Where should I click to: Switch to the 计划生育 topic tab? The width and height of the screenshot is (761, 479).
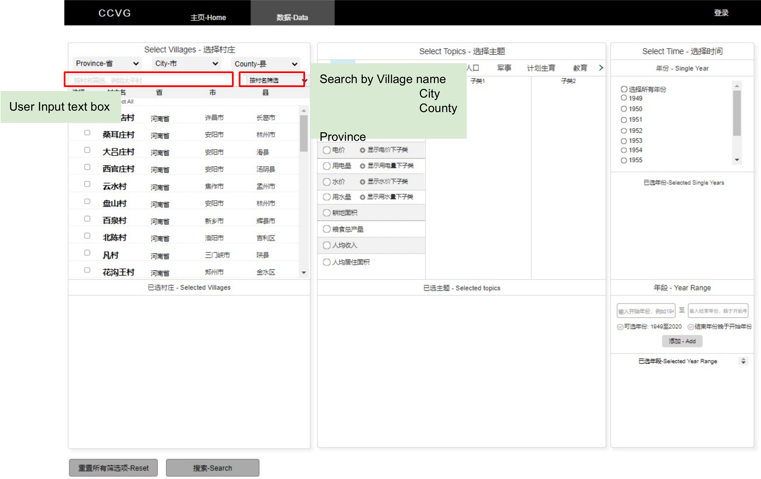[541, 68]
